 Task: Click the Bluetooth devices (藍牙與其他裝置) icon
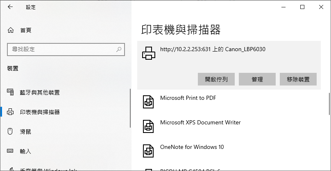coord(11,92)
